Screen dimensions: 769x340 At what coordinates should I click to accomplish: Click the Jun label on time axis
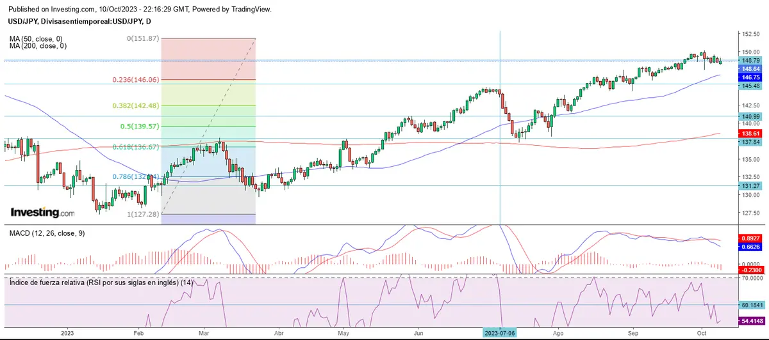tap(418, 334)
